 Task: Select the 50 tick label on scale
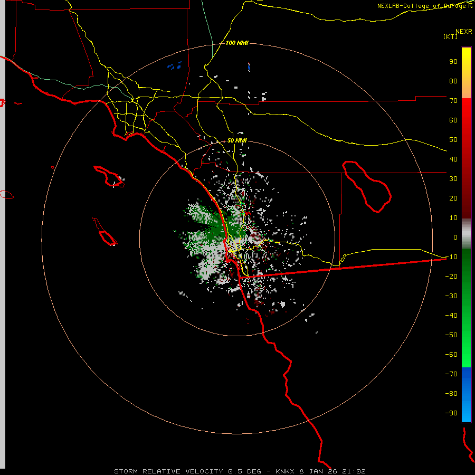point(453,140)
